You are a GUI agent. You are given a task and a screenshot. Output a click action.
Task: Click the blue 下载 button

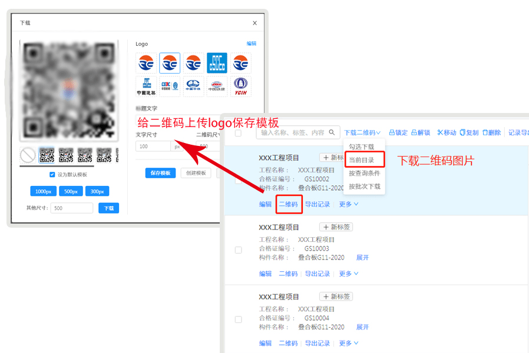(108, 208)
